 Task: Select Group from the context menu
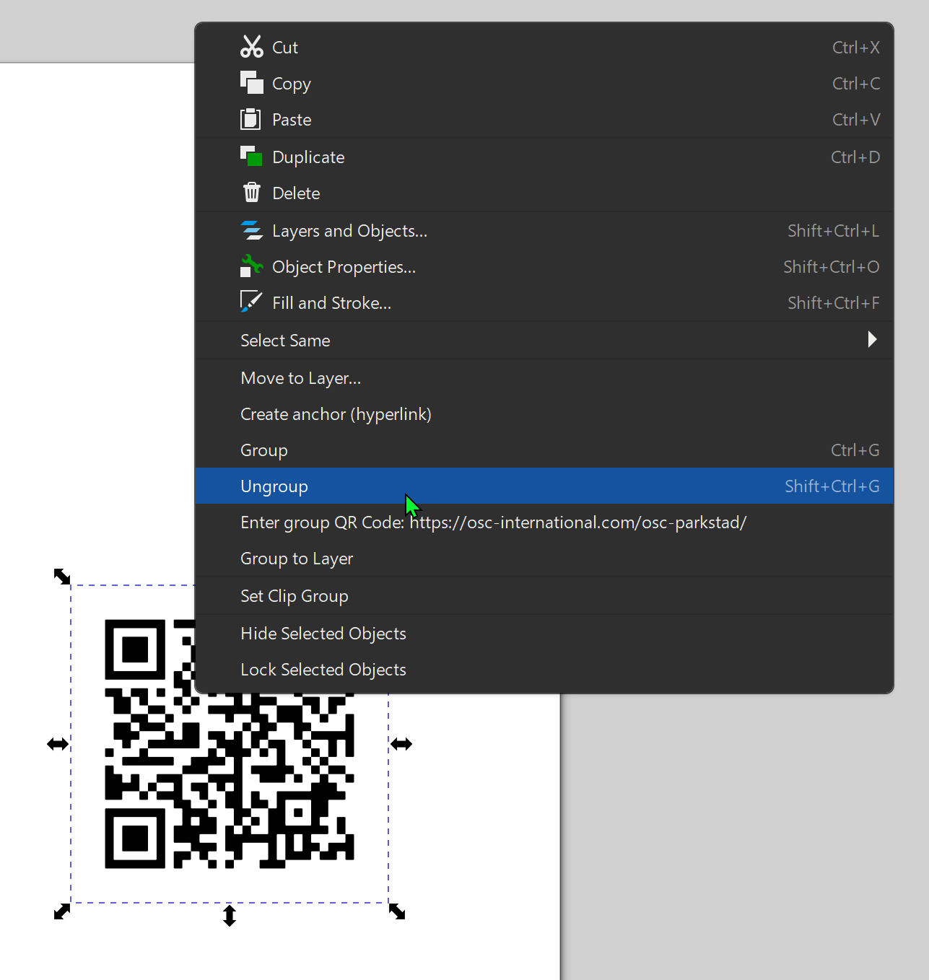(x=263, y=450)
